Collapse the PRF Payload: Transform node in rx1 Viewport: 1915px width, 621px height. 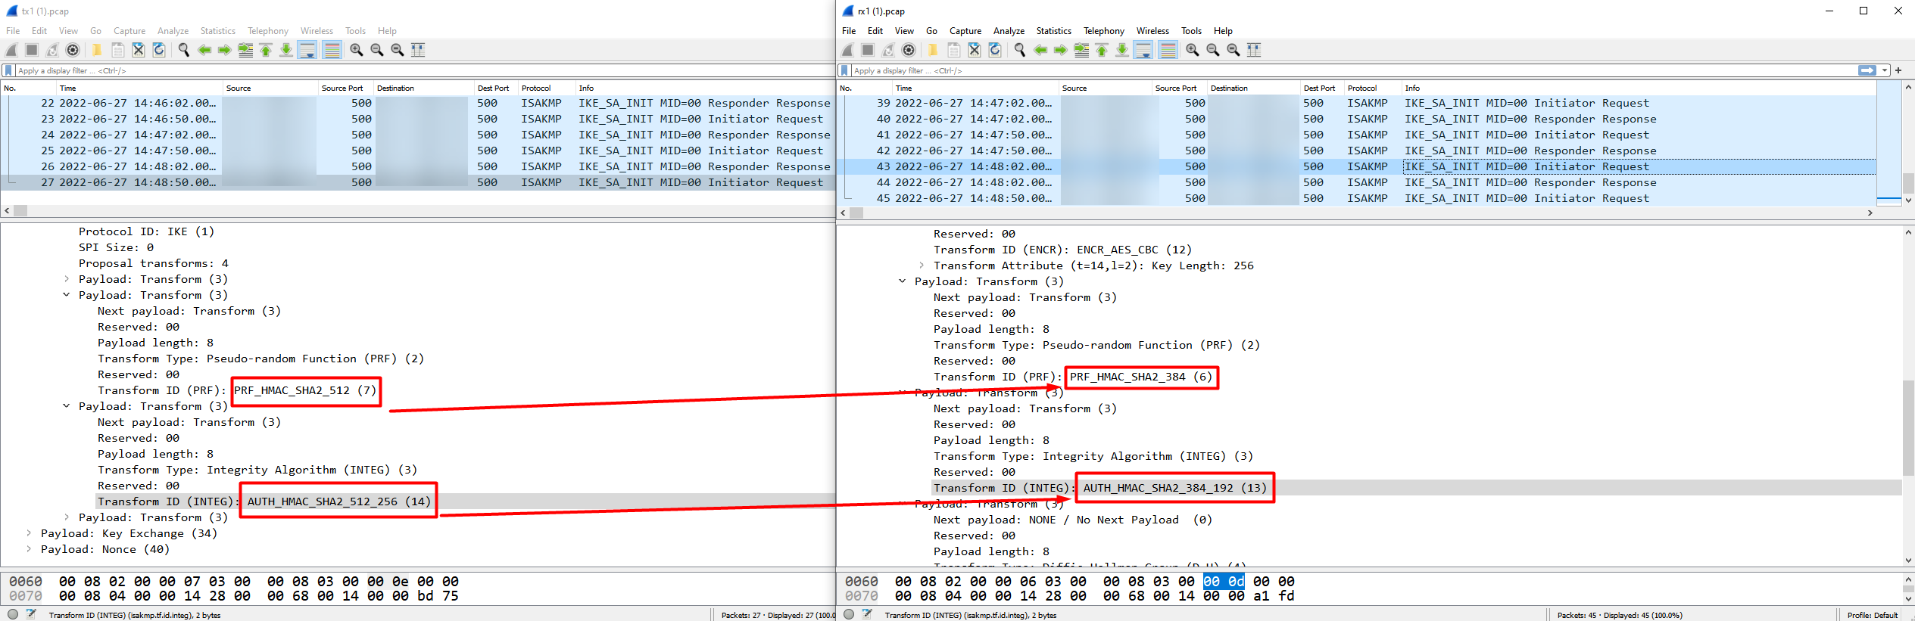click(903, 281)
